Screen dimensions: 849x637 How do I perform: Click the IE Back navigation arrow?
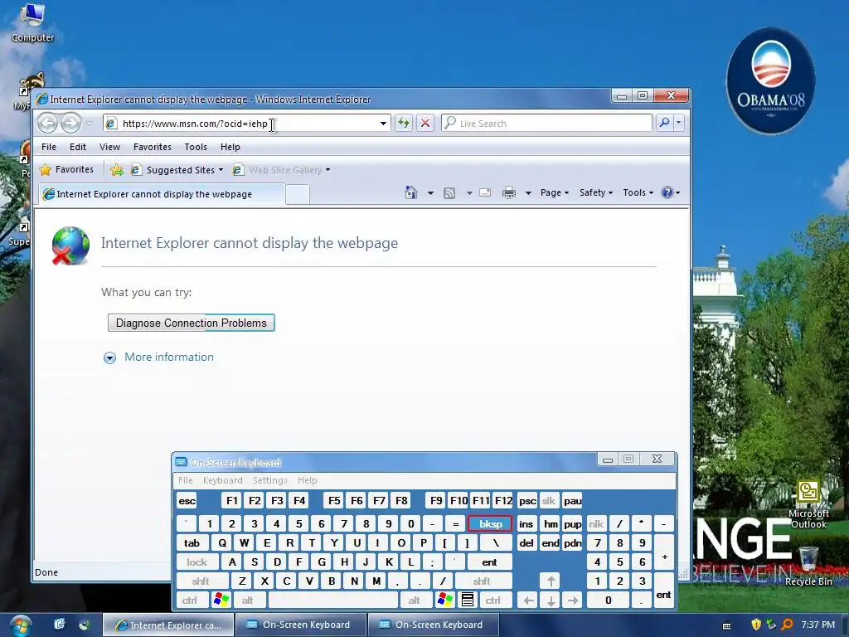coord(47,124)
